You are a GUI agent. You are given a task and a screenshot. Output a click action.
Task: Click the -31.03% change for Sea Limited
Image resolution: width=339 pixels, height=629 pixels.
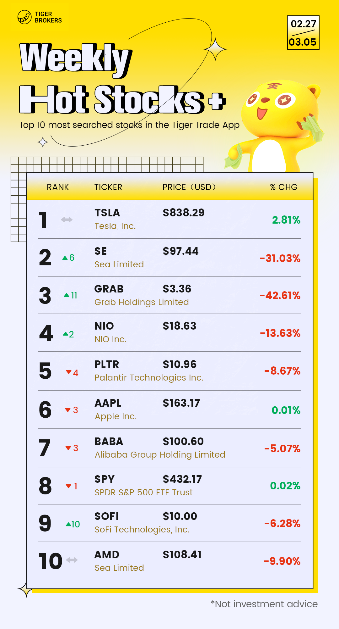[280, 259]
